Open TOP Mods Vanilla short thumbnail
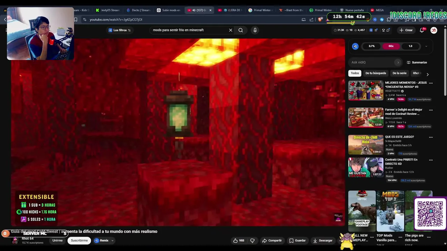 click(x=390, y=211)
